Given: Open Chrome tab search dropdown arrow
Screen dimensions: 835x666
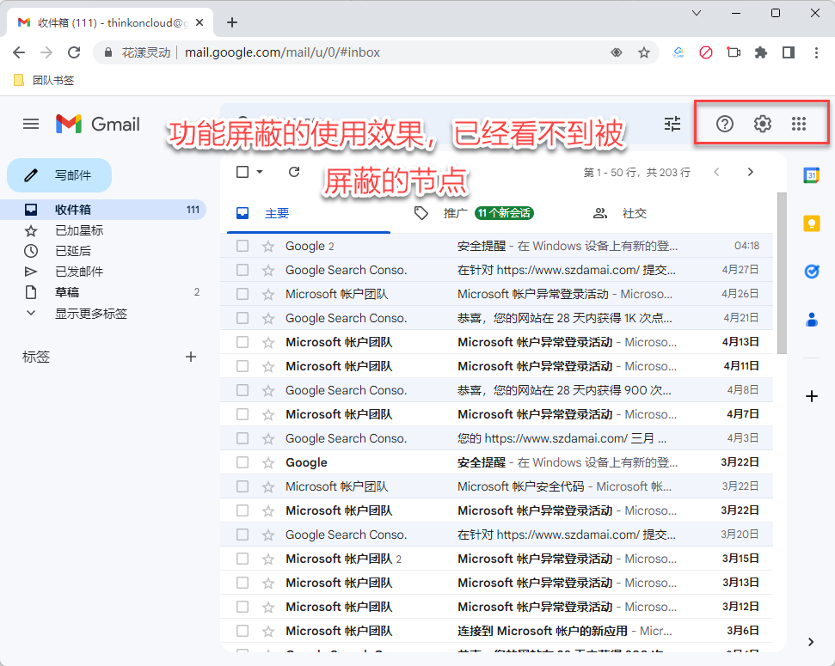Looking at the screenshot, I should 697,13.
